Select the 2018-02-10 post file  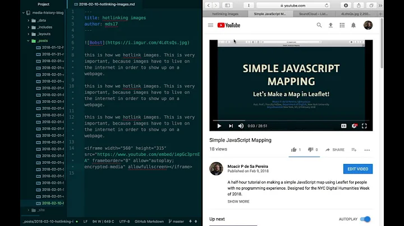click(x=50, y=203)
